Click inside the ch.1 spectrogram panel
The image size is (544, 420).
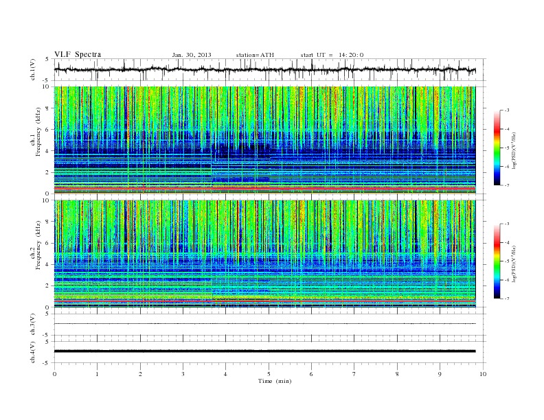click(x=264, y=140)
